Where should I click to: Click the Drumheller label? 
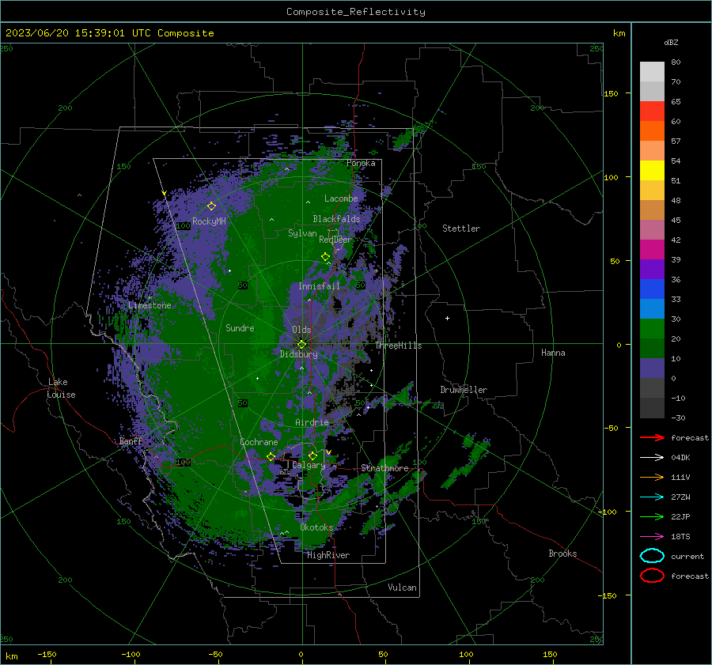(x=464, y=390)
